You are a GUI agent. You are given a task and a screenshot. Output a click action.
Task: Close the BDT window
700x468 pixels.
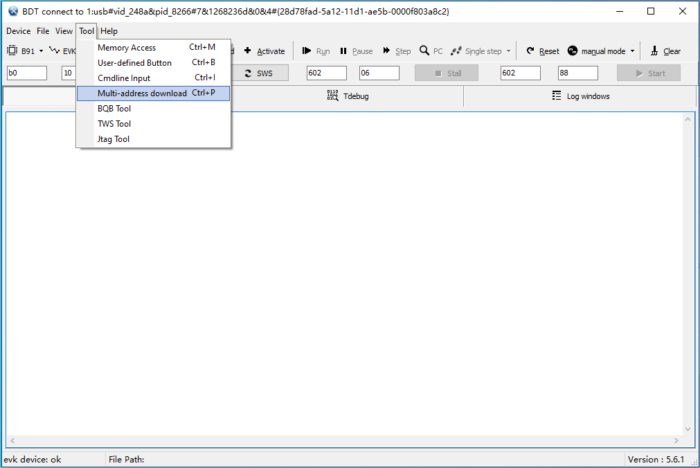click(683, 11)
